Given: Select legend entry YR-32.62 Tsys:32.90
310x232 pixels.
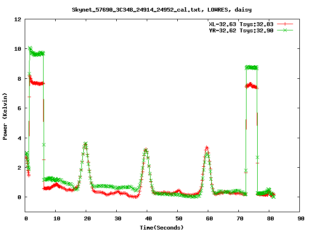Looking at the screenshot, I should tap(241, 30).
